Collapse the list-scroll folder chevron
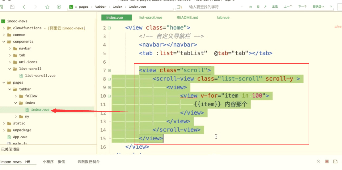This screenshot has height=170, width=342. pos(10,69)
